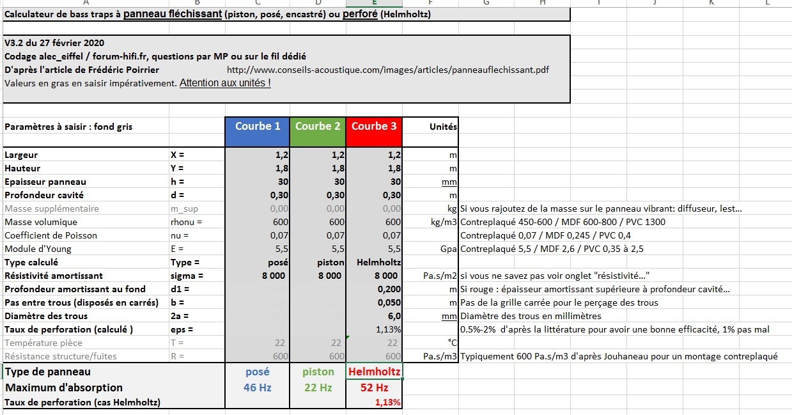Screen dimensions: 792x415
Task: Select the red Courbe 3 header cell
Action: click(374, 131)
